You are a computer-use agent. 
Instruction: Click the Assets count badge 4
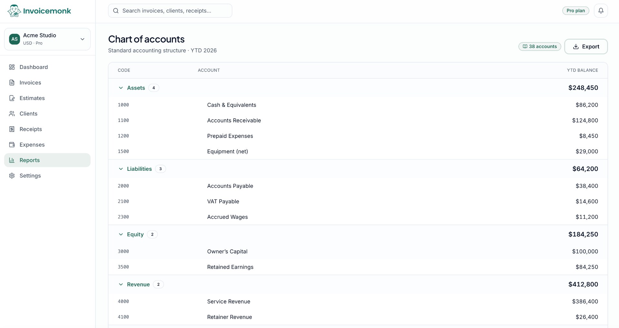[154, 88]
